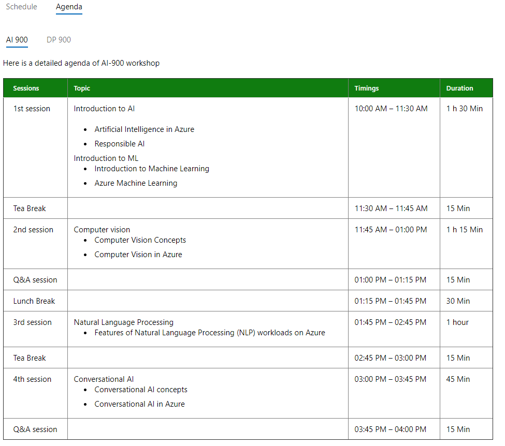
Task: Click 'Introduction to Machine Learning' bullet
Action: [x=152, y=169]
